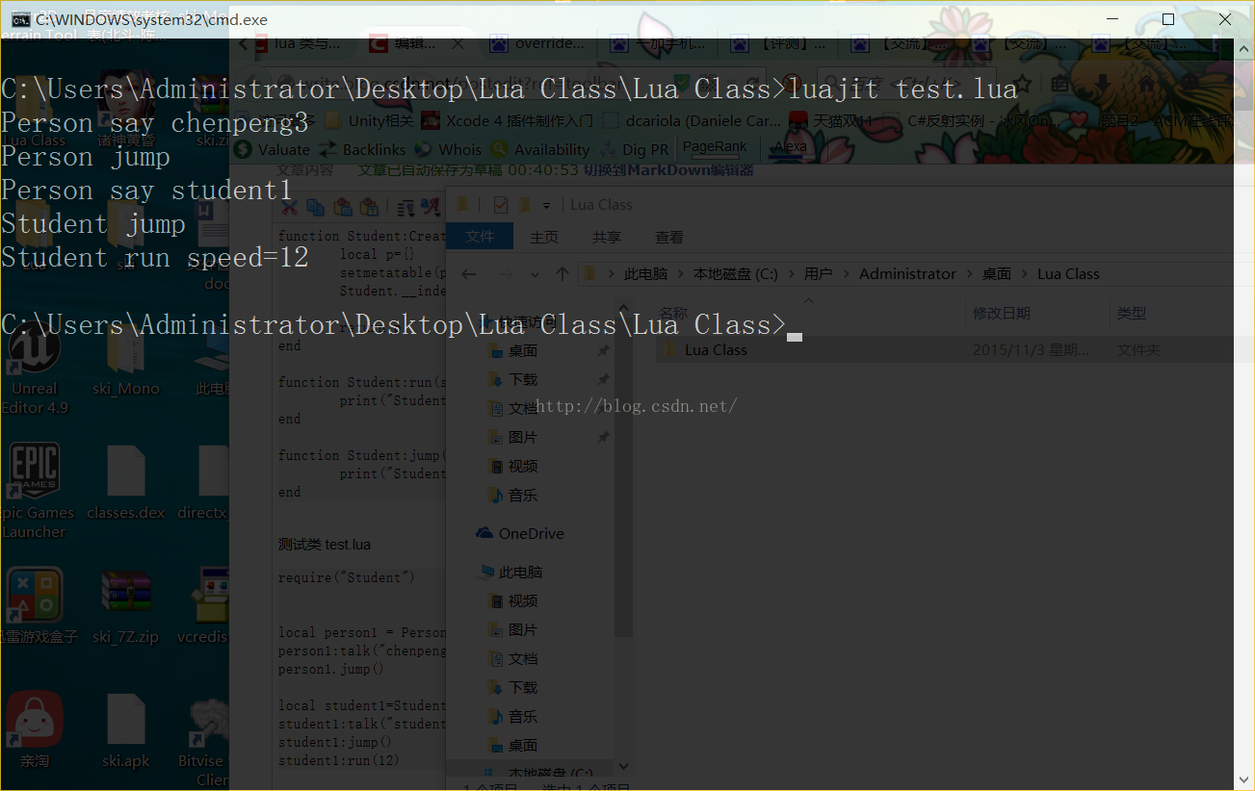The image size is (1255, 791).
Task: Click the cmd.exe title bar icon
Action: (x=19, y=19)
